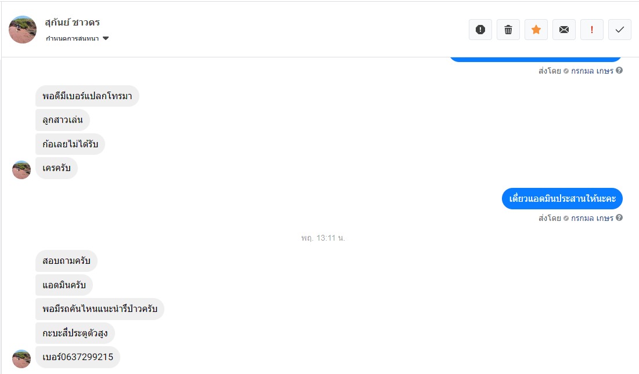This screenshot has height=374, width=639.
Task: Click the sender avatar beside เครครับ message
Action: [x=21, y=169]
